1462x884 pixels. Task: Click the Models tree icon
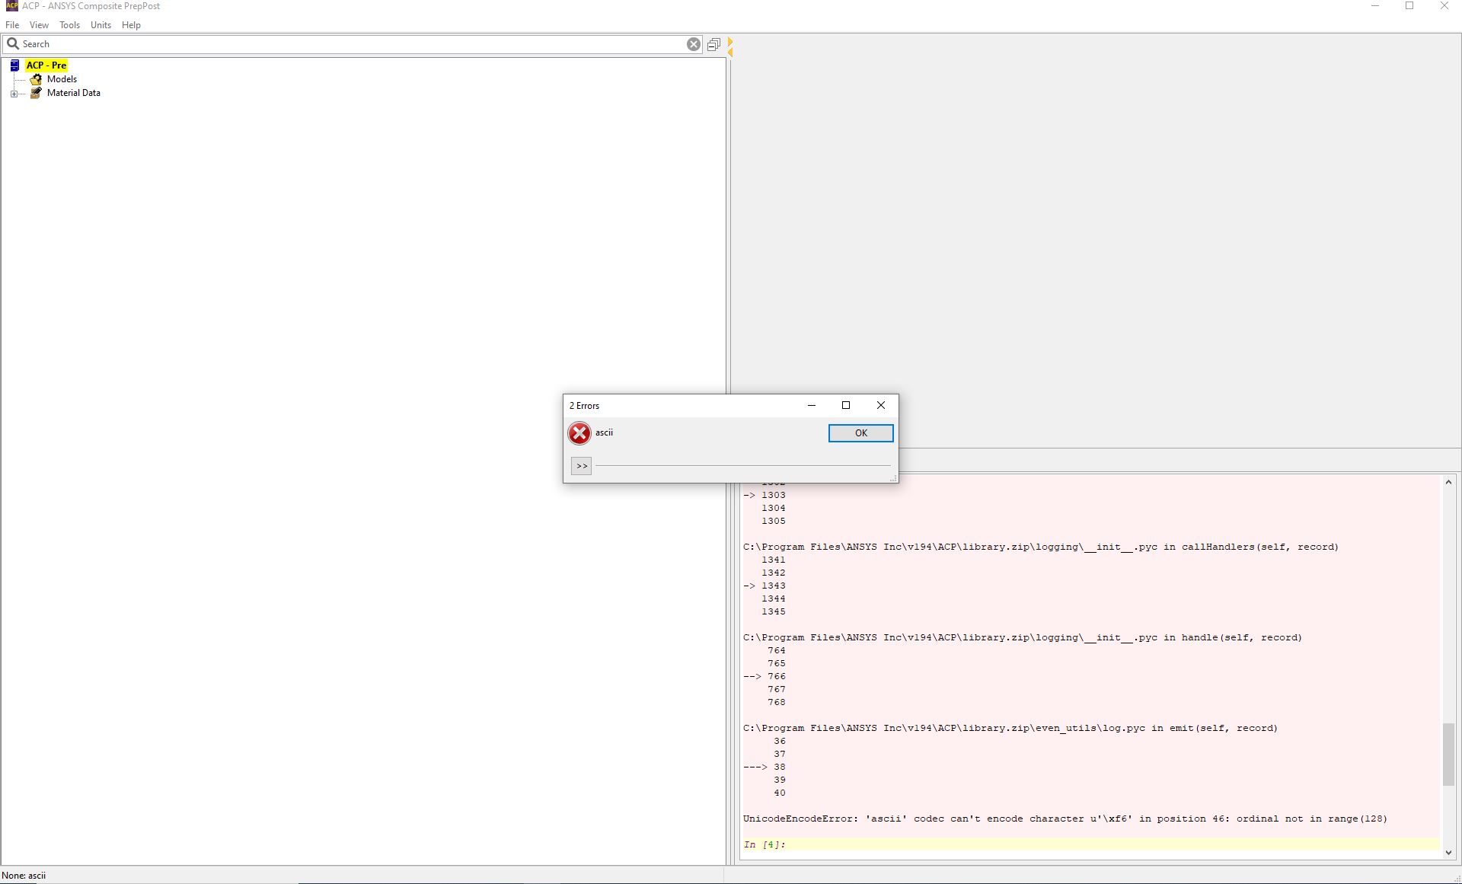[x=36, y=79]
